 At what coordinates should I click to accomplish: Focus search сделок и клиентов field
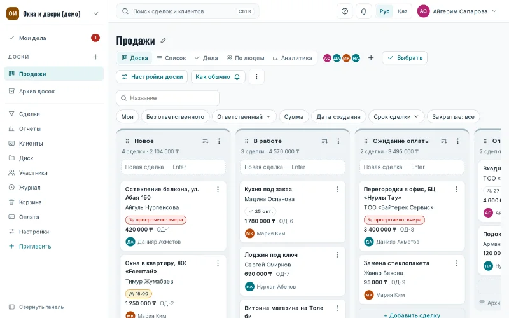(x=188, y=11)
